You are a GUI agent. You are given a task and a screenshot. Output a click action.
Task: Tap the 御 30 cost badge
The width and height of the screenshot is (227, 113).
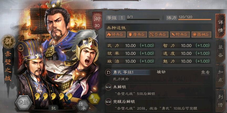(97, 21)
